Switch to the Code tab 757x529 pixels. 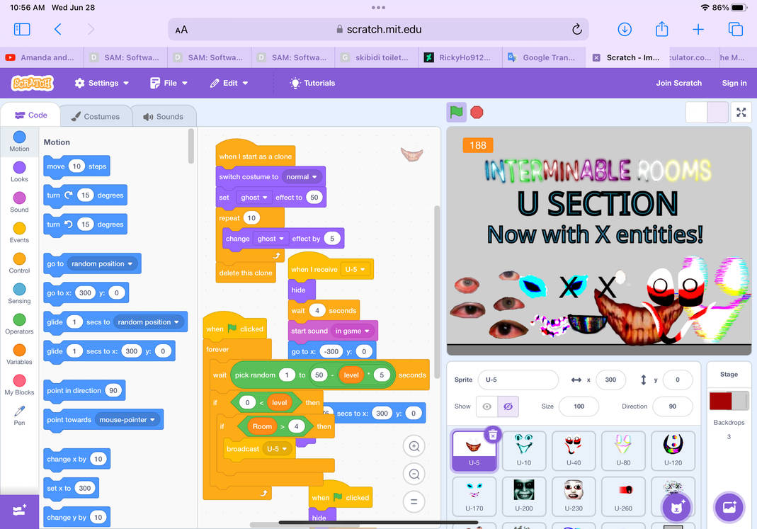click(31, 115)
